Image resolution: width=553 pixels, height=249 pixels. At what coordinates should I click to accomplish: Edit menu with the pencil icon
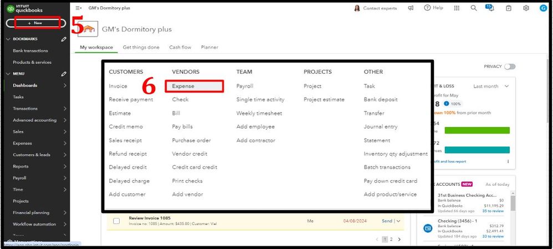coord(64,74)
